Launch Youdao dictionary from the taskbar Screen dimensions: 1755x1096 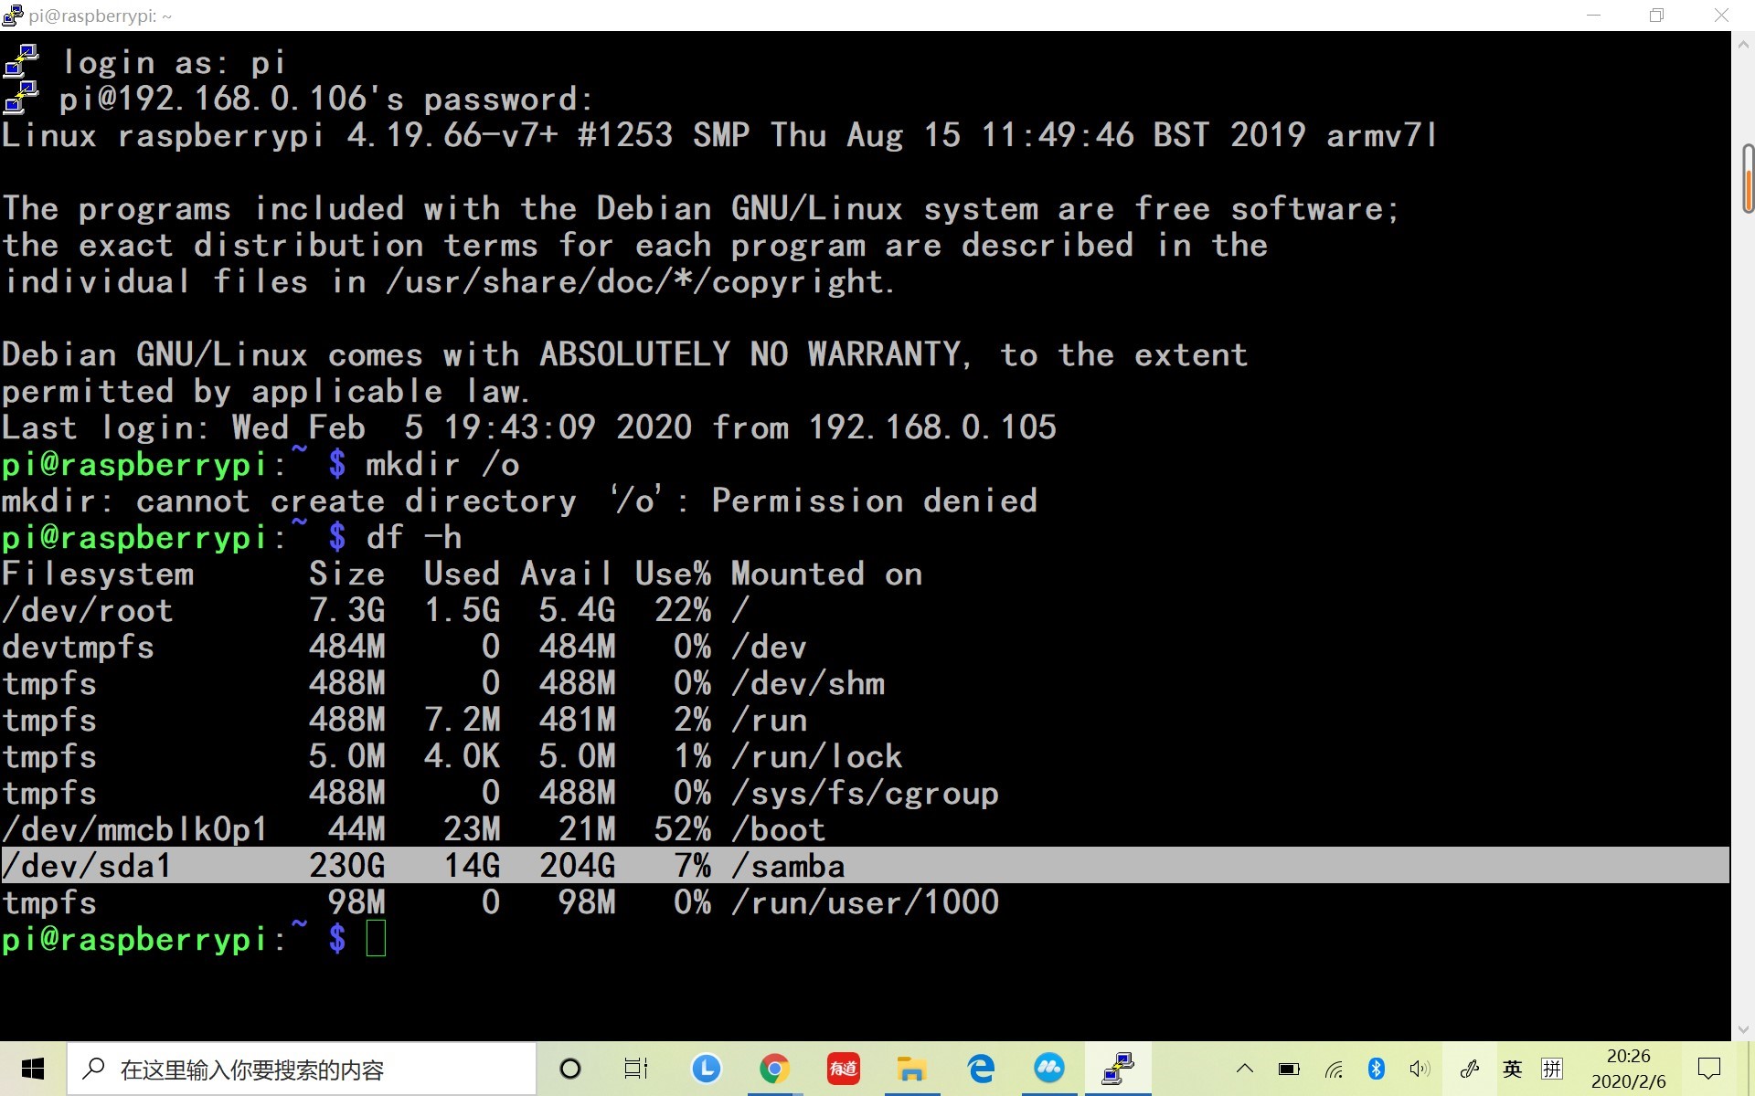(843, 1069)
